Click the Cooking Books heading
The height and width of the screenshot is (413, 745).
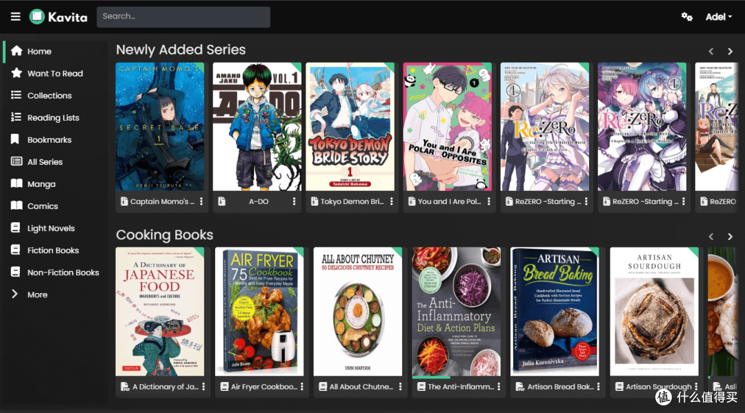(x=164, y=234)
